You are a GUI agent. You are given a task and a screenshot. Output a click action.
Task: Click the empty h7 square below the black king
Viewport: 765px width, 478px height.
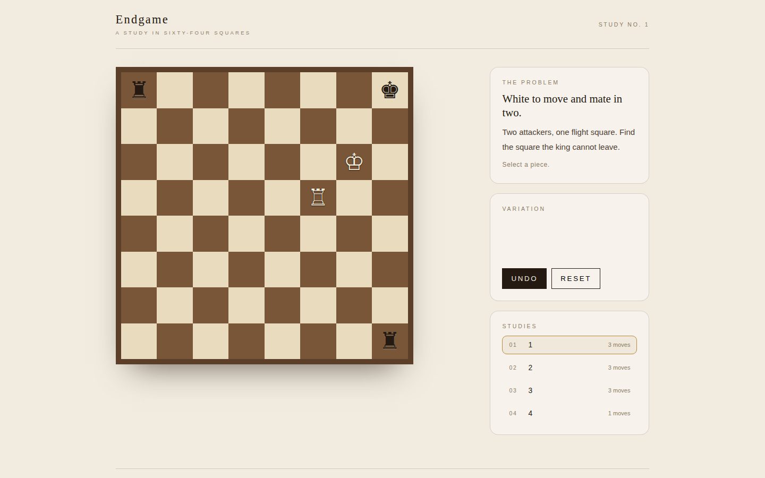click(x=390, y=126)
